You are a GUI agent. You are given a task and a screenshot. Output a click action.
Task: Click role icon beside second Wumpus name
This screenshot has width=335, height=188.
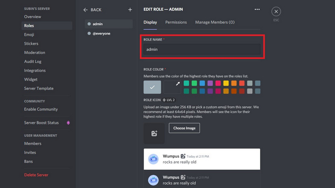click(183, 177)
